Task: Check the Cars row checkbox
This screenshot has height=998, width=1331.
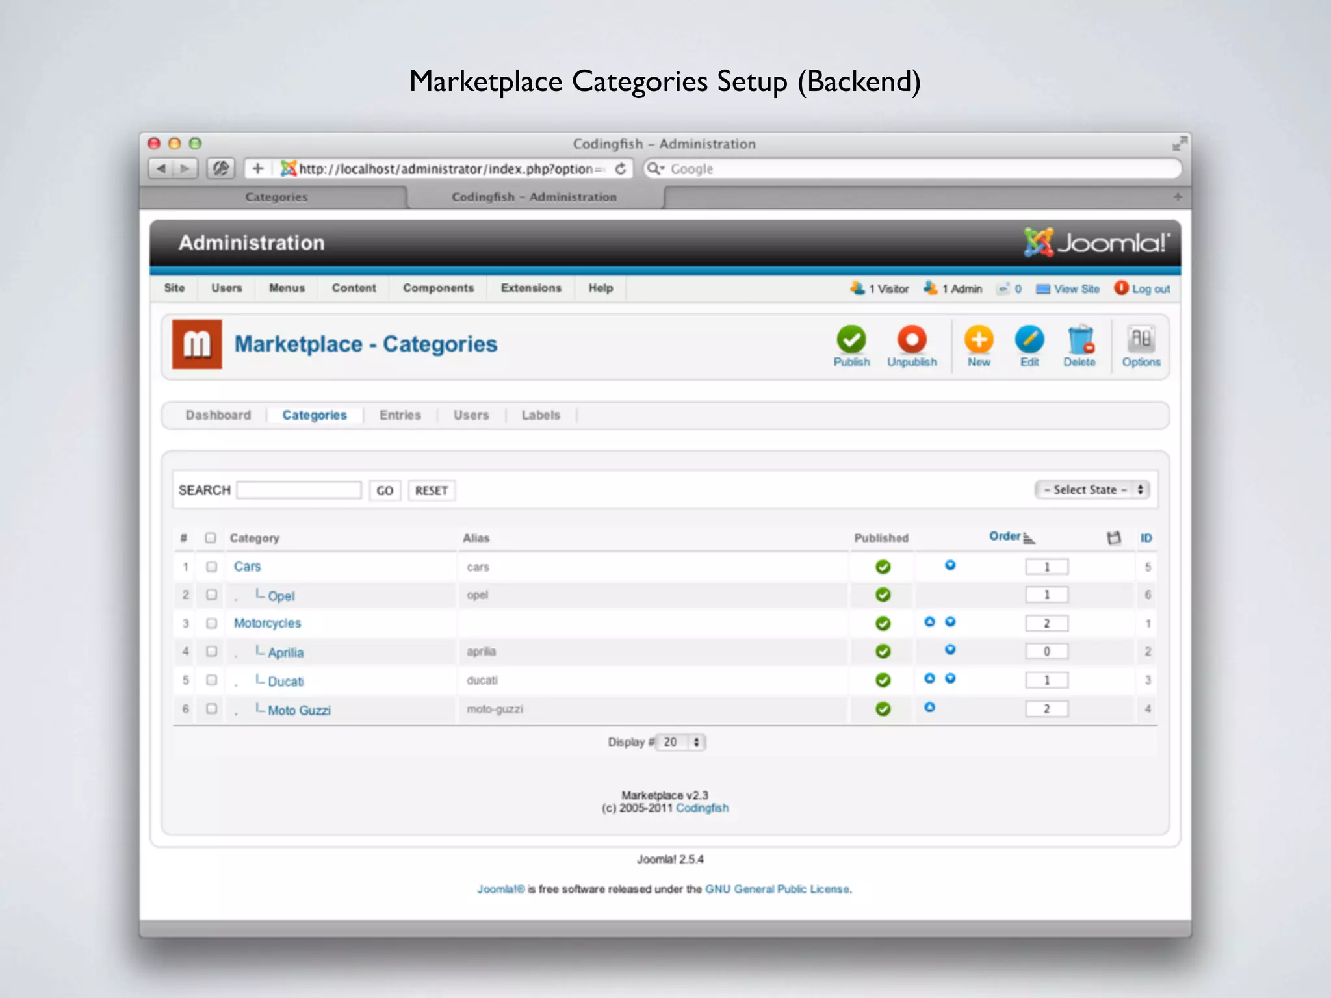Action: tap(211, 567)
